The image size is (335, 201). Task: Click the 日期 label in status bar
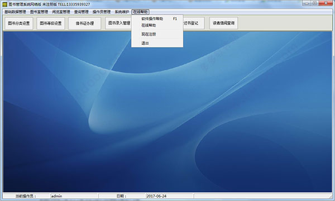(122, 196)
